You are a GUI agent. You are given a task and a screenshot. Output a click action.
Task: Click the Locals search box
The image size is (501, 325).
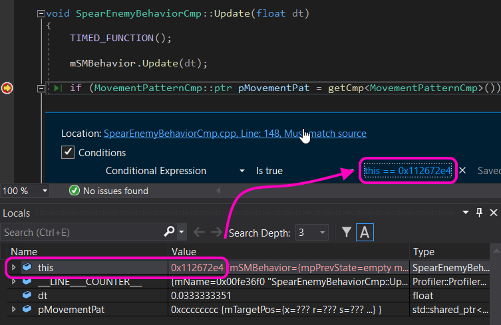pyautogui.click(x=80, y=233)
